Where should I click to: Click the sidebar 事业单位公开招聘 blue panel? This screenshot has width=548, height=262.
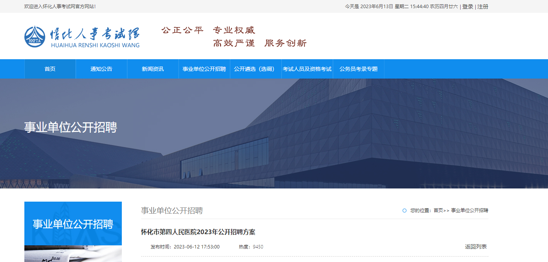(73, 224)
